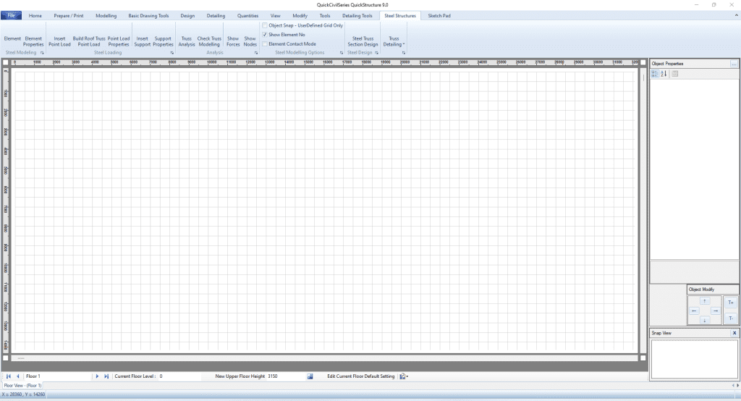Click the T+ button in Object Modify
The height and width of the screenshot is (401, 741).
click(730, 303)
